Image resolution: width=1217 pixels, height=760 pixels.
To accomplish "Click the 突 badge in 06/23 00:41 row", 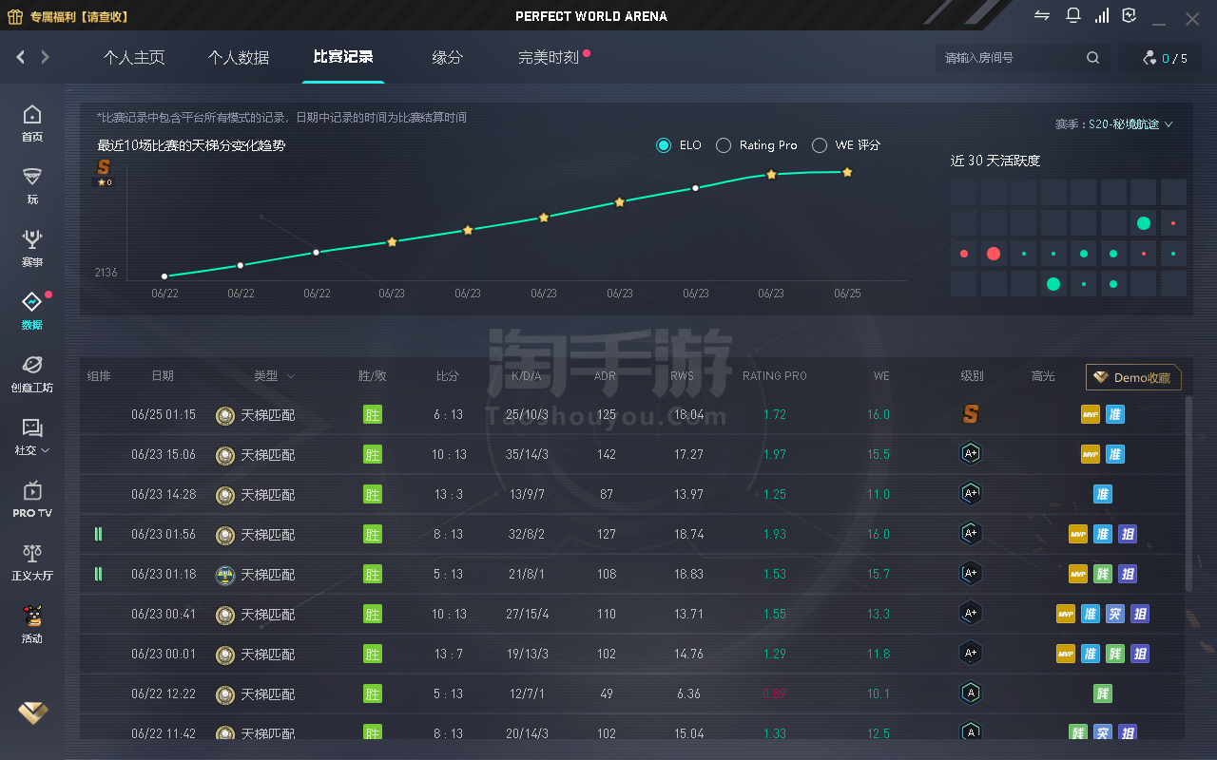I will click(1115, 614).
